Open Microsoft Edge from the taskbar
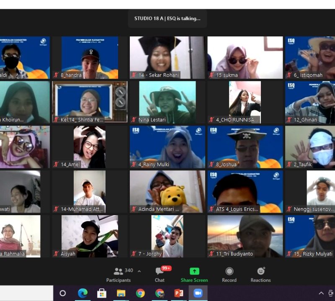Viewport: 335px width, 301px height. (x=82, y=293)
